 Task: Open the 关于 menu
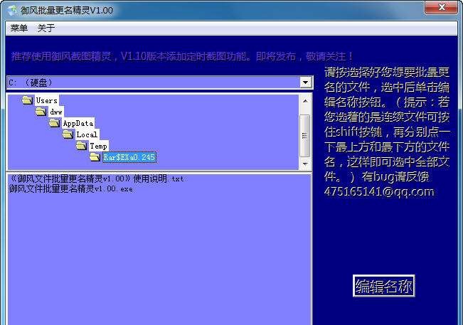tap(46, 28)
